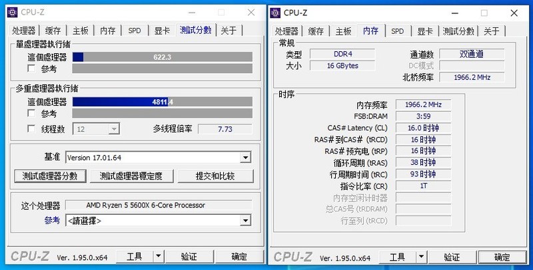Image resolution: width=533 pixels, height=270 pixels.
Task: Minimize the right CPU-Z window
Action: tap(456, 13)
